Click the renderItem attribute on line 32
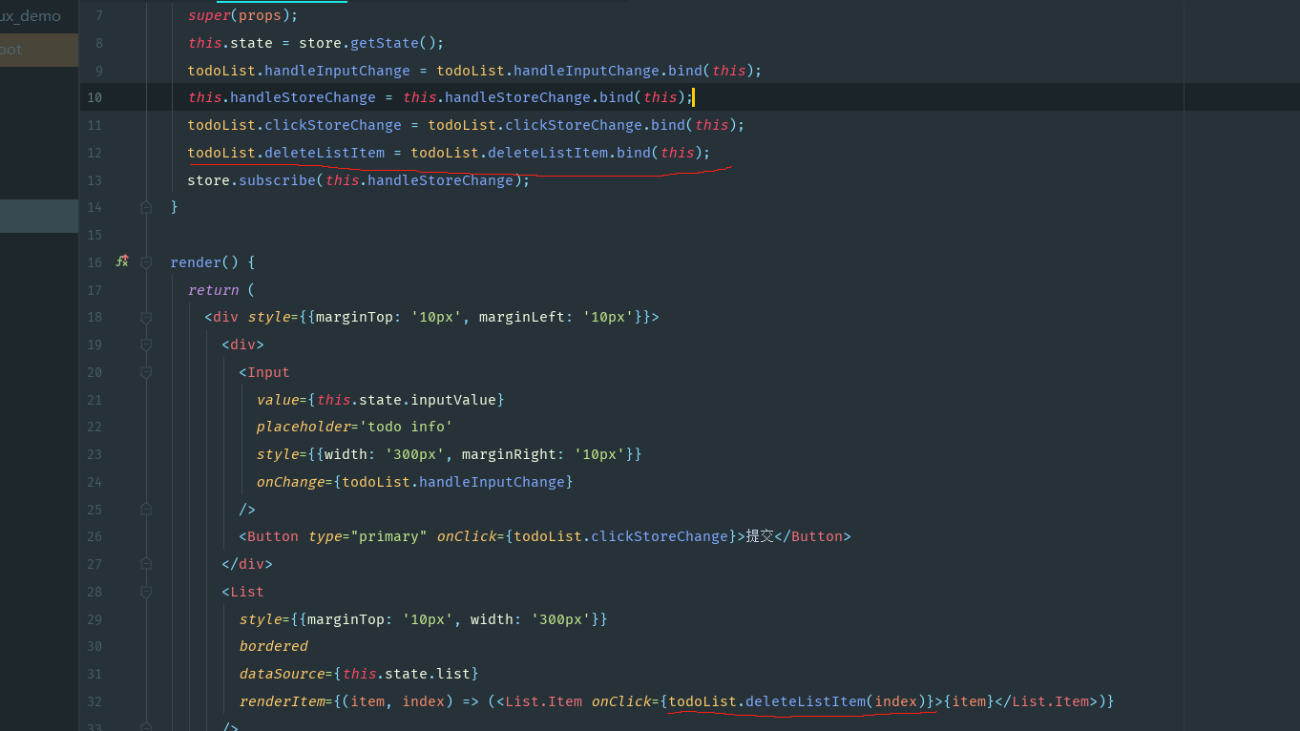1300x731 pixels. [282, 701]
